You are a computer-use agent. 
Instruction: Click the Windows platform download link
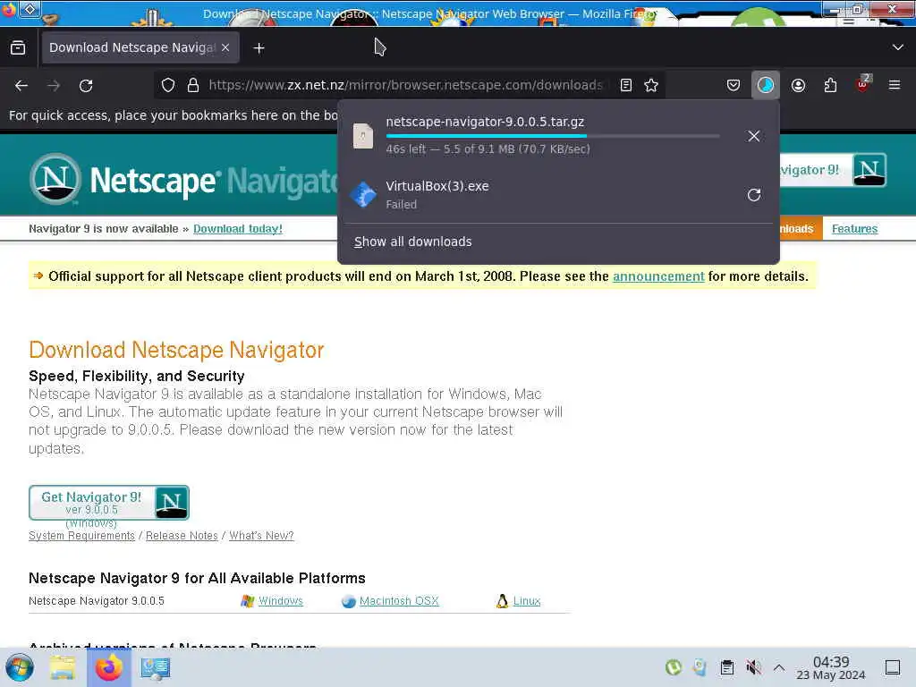pos(280,601)
